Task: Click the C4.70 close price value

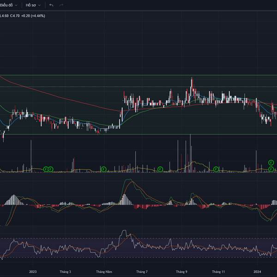Action: click(15, 16)
